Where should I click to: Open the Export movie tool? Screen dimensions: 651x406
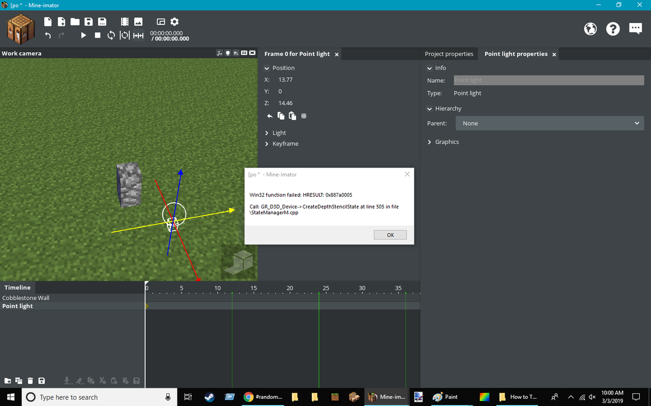click(x=124, y=21)
